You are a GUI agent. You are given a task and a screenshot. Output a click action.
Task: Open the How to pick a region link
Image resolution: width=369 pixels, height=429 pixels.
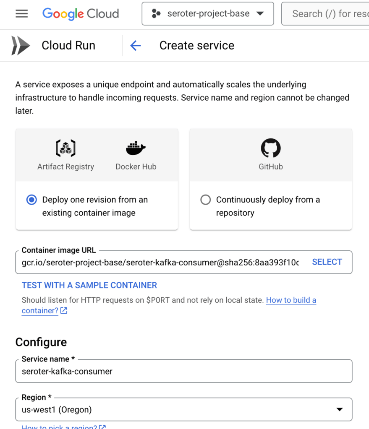click(x=60, y=426)
